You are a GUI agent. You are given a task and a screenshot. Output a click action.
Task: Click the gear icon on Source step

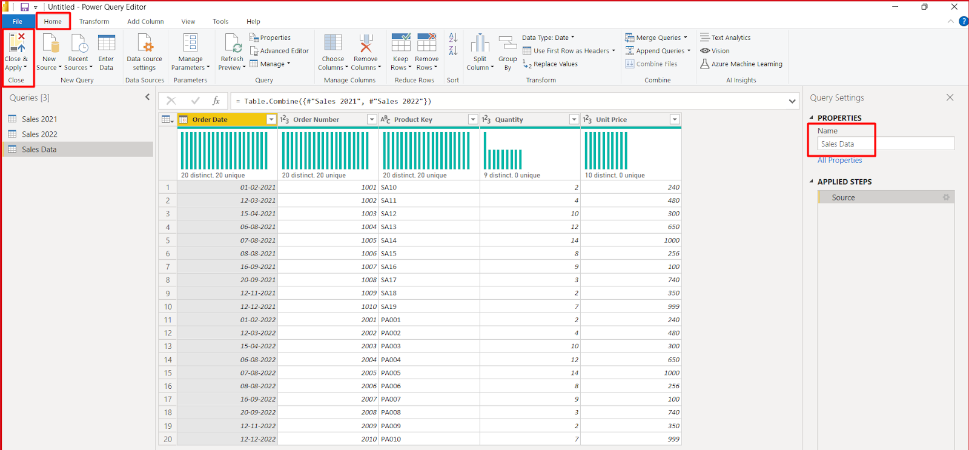946,197
